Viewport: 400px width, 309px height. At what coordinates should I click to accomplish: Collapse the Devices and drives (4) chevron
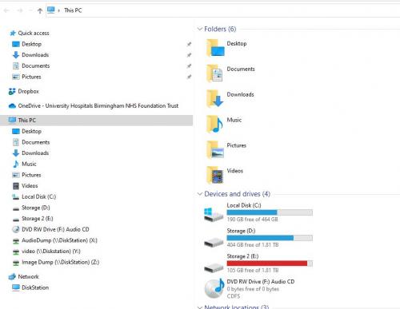tap(200, 194)
